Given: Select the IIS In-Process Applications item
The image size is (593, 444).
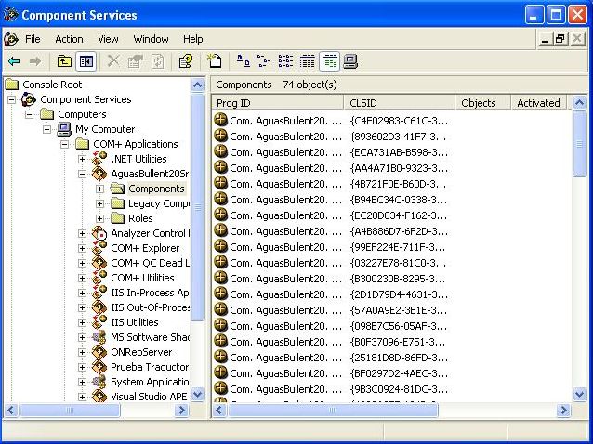Looking at the screenshot, I should click(150, 293).
